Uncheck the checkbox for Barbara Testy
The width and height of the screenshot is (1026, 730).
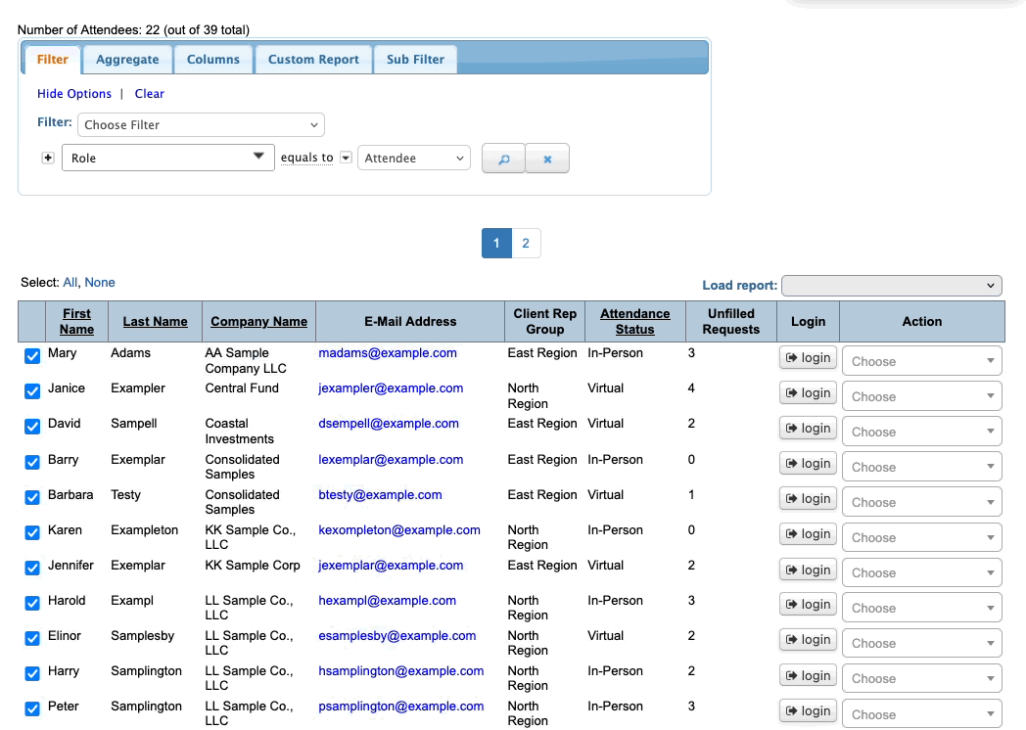(x=32, y=498)
